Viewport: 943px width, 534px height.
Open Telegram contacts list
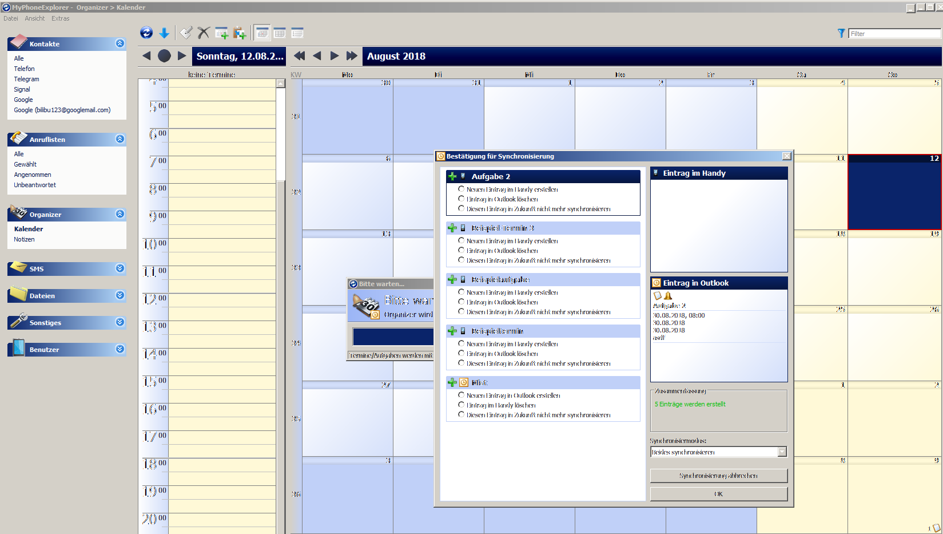tap(26, 79)
